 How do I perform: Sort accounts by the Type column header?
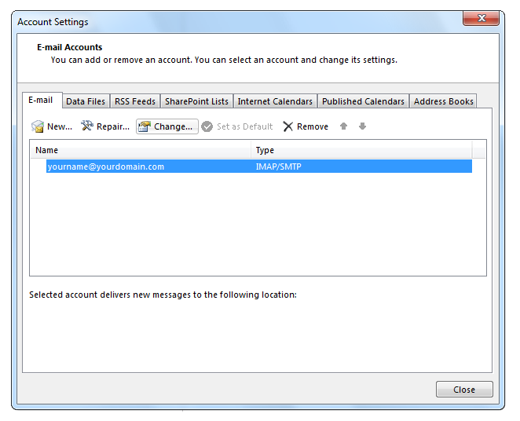pos(361,150)
